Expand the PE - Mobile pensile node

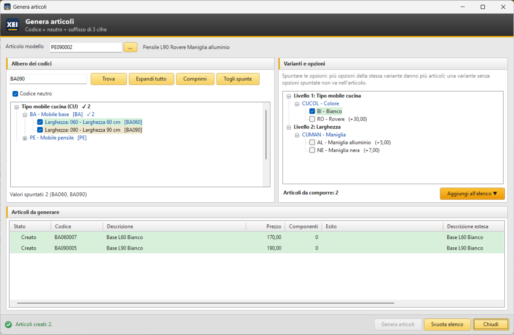pyautogui.click(x=25, y=138)
